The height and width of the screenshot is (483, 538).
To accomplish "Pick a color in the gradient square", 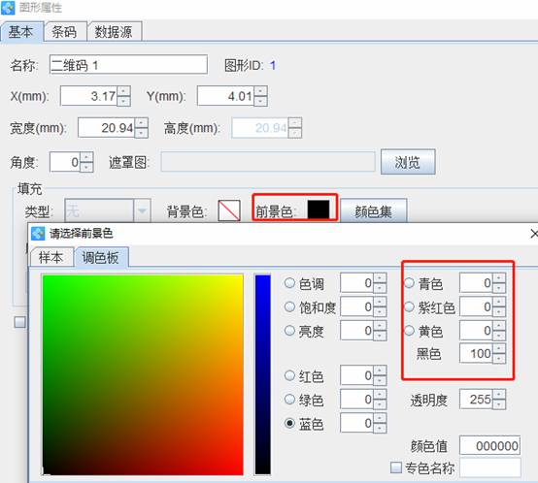I will [x=143, y=374].
